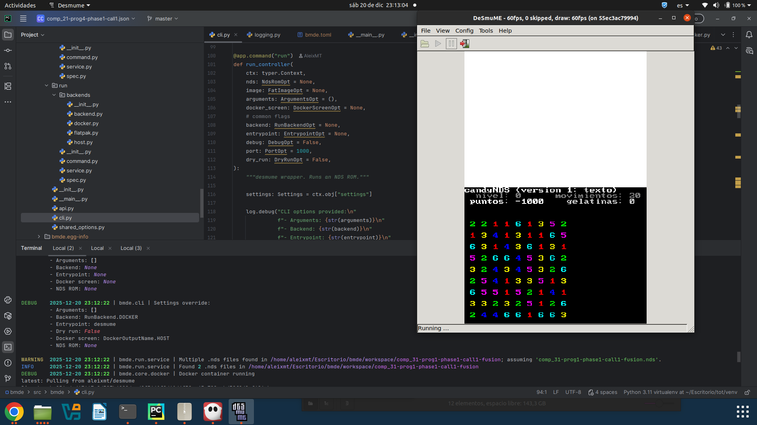Expand the bmde.egg-info folder
757x425 pixels.
tap(39, 237)
